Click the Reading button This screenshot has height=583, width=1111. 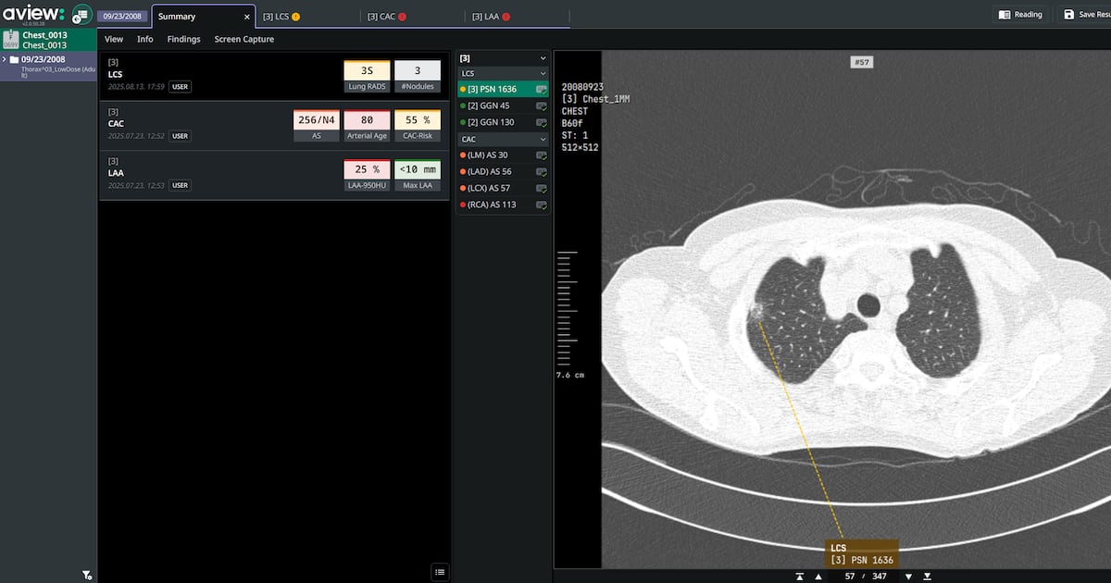[x=1021, y=15]
